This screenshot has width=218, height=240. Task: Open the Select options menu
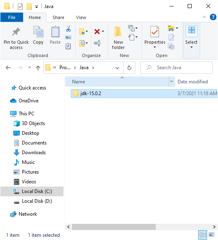191,41
